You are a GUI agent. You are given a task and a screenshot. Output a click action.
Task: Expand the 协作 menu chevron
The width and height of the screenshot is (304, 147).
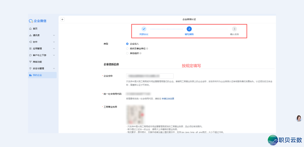click(54, 42)
